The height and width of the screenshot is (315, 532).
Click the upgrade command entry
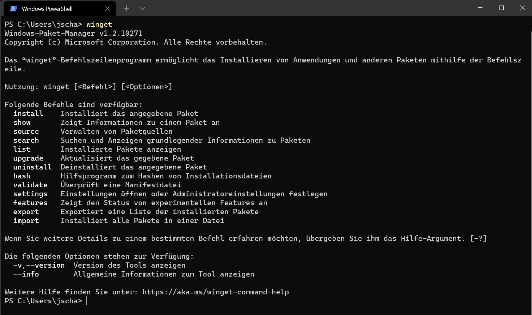click(28, 158)
